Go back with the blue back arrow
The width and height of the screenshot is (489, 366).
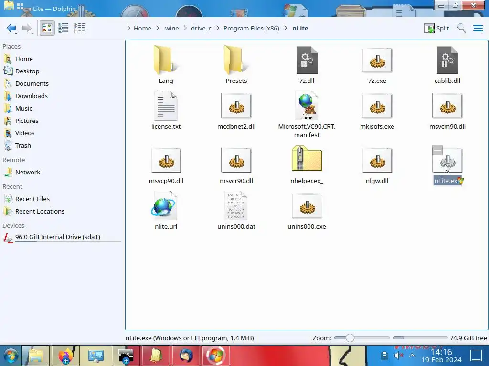pyautogui.click(x=11, y=28)
